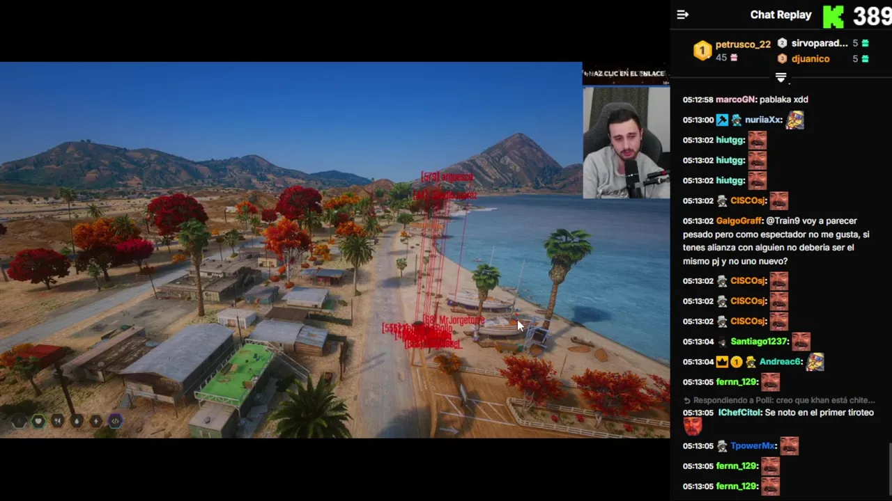Click the silver rank 2 badge
892x501 pixels.
point(782,43)
